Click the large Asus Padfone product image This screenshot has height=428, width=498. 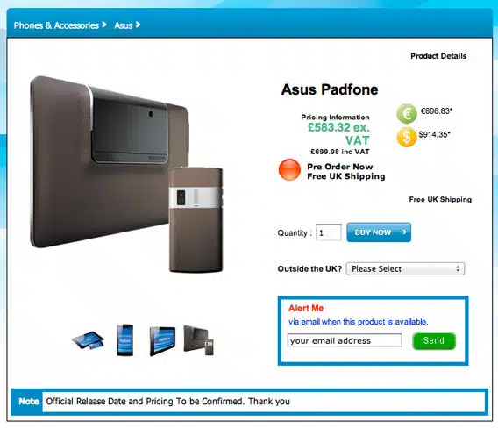(x=127, y=174)
